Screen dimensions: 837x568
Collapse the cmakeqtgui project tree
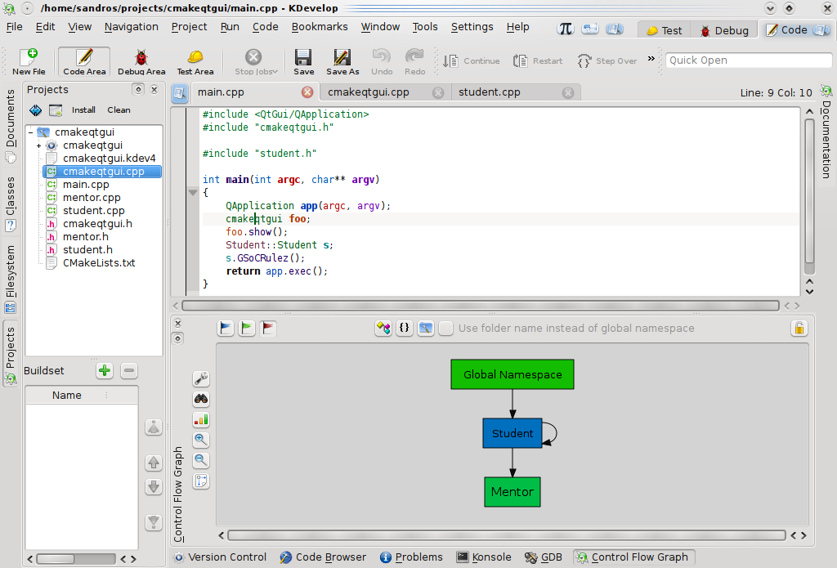pos(29,131)
